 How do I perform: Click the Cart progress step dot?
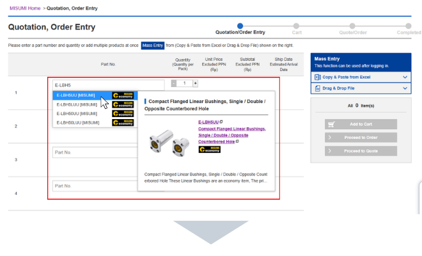(296, 26)
